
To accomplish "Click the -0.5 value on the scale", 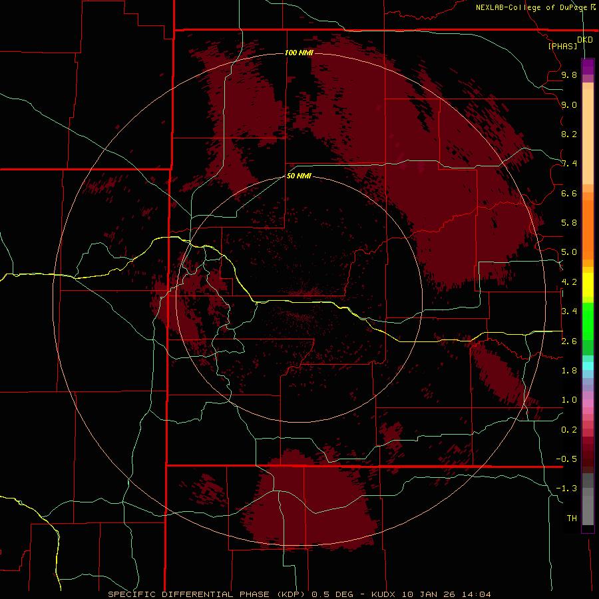I will tap(566, 459).
